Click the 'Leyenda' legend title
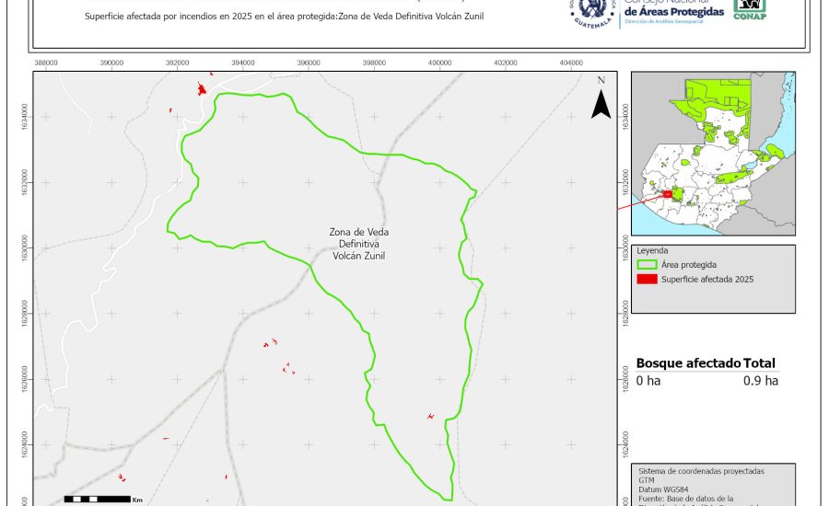 [x=651, y=249]
